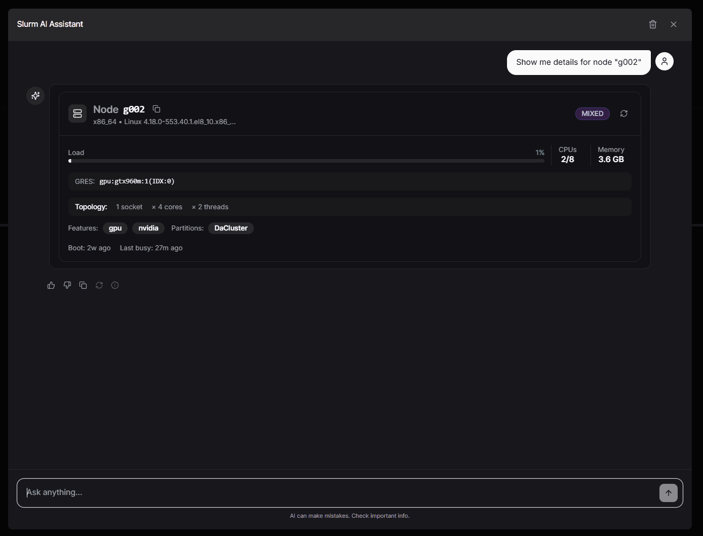Click the Load progress bar
This screenshot has height=536, width=703.
tap(306, 161)
